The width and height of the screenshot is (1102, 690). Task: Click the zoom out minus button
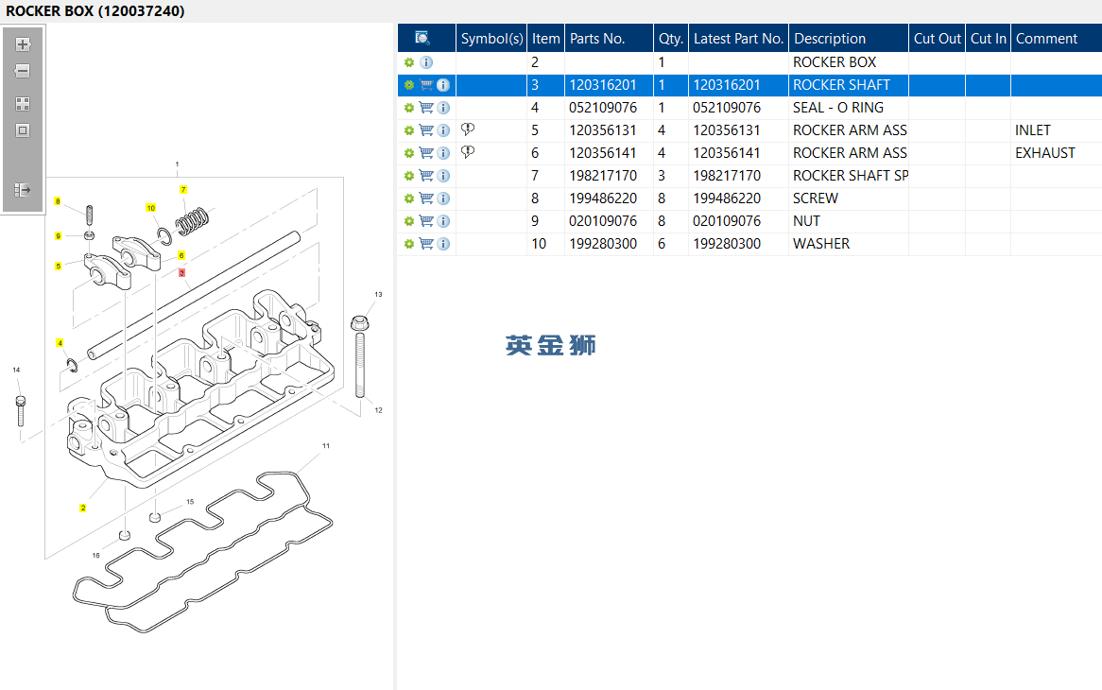[23, 71]
